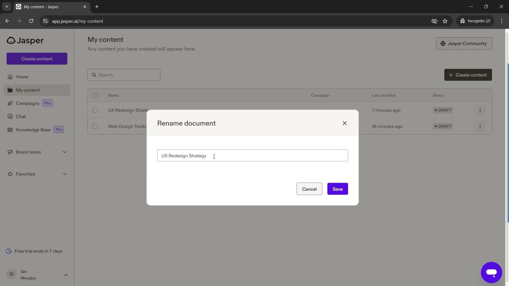Navigate to Campaigns section
The image size is (509, 286).
point(27,103)
